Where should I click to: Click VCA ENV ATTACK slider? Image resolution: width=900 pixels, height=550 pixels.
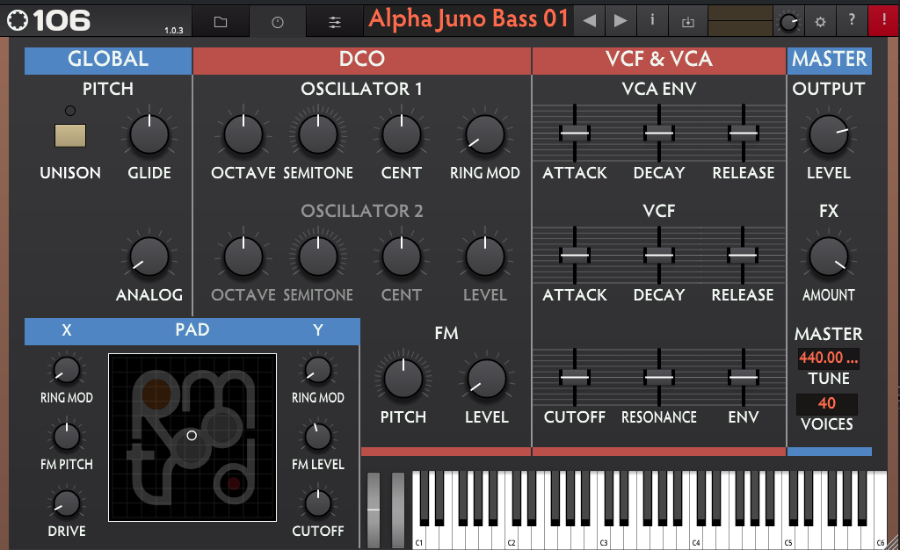coord(575,133)
